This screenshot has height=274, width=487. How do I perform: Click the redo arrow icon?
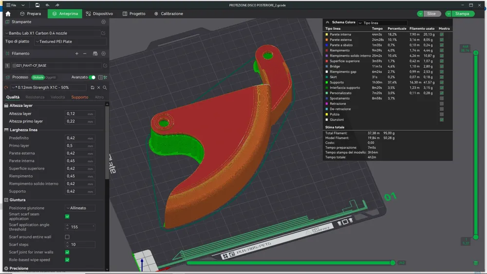[57, 5]
